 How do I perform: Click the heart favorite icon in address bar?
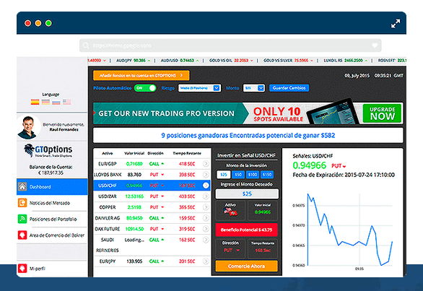(375, 45)
